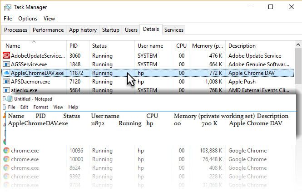This screenshot has height=192, width=302.
Task: Click the Adobe Update Service description
Action: pos(255,56)
